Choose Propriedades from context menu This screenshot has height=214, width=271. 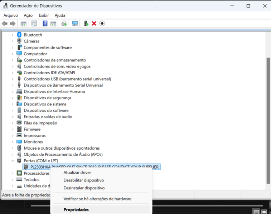101,210
